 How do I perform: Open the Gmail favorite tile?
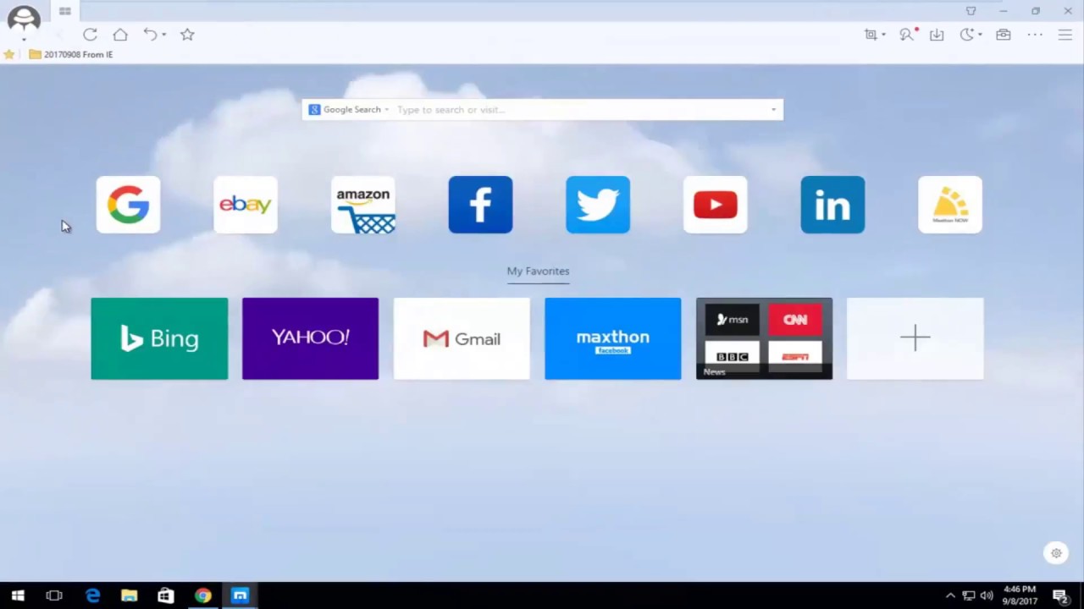462,338
